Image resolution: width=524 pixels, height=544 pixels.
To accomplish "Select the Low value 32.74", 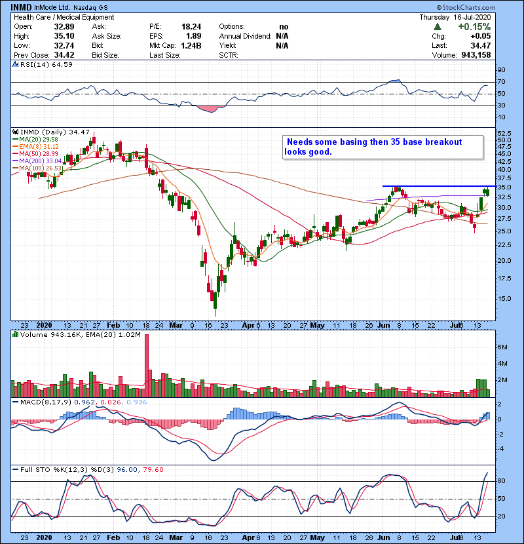I will (x=64, y=45).
